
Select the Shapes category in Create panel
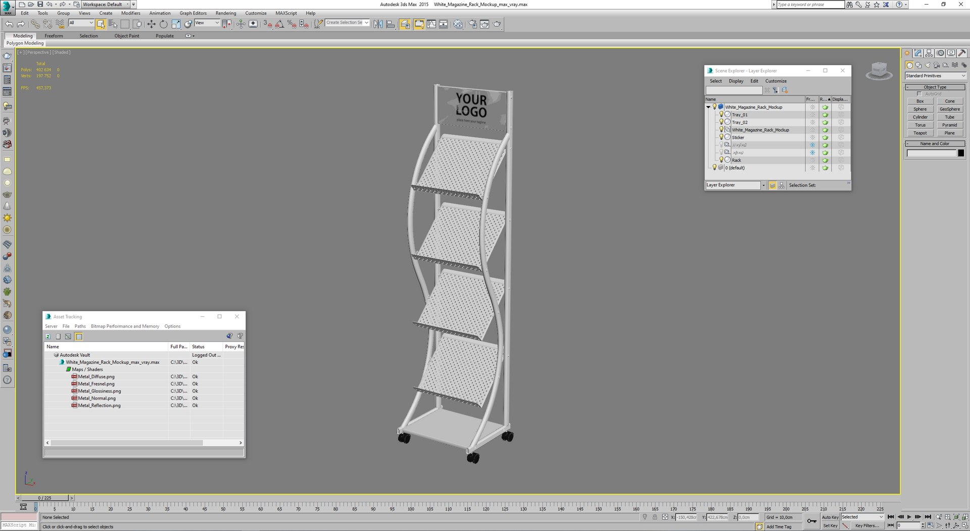(918, 65)
